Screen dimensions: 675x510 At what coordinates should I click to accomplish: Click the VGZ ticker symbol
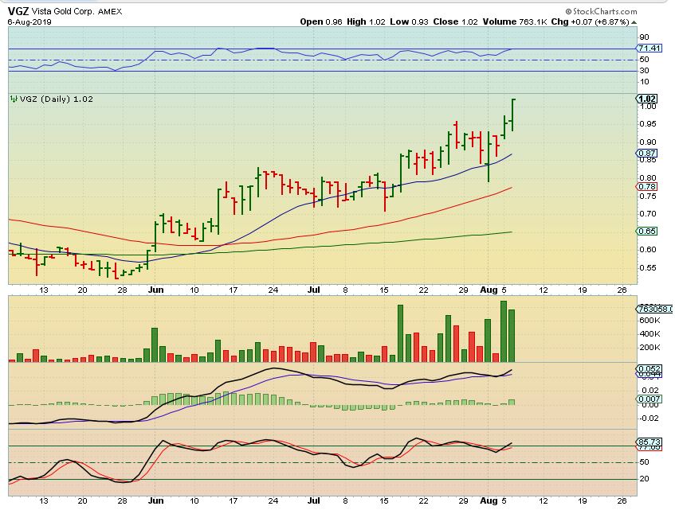pos(18,11)
